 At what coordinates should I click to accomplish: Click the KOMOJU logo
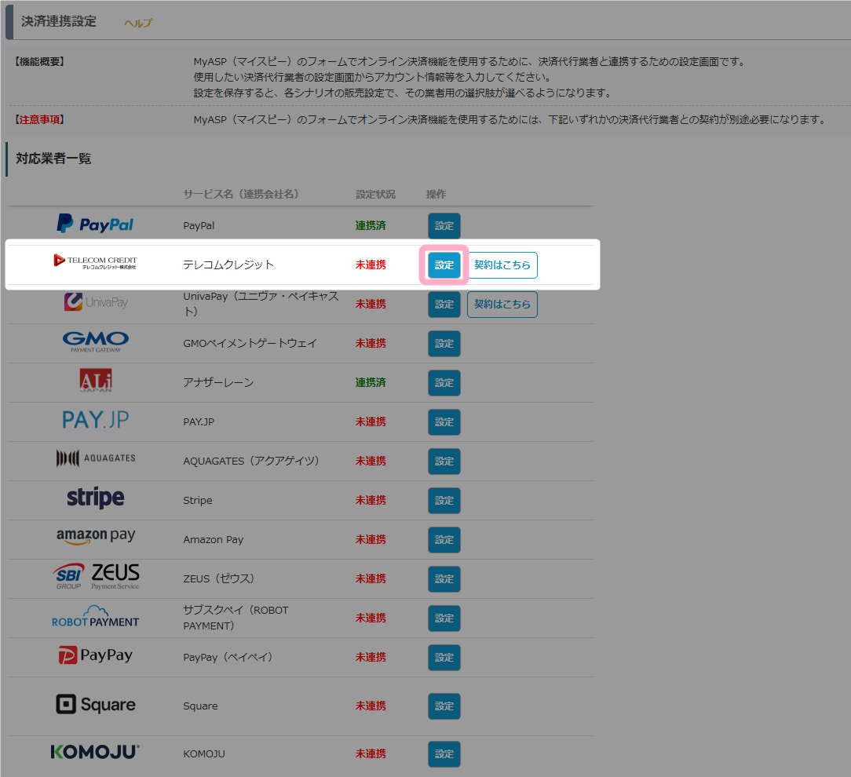pyautogui.click(x=95, y=752)
